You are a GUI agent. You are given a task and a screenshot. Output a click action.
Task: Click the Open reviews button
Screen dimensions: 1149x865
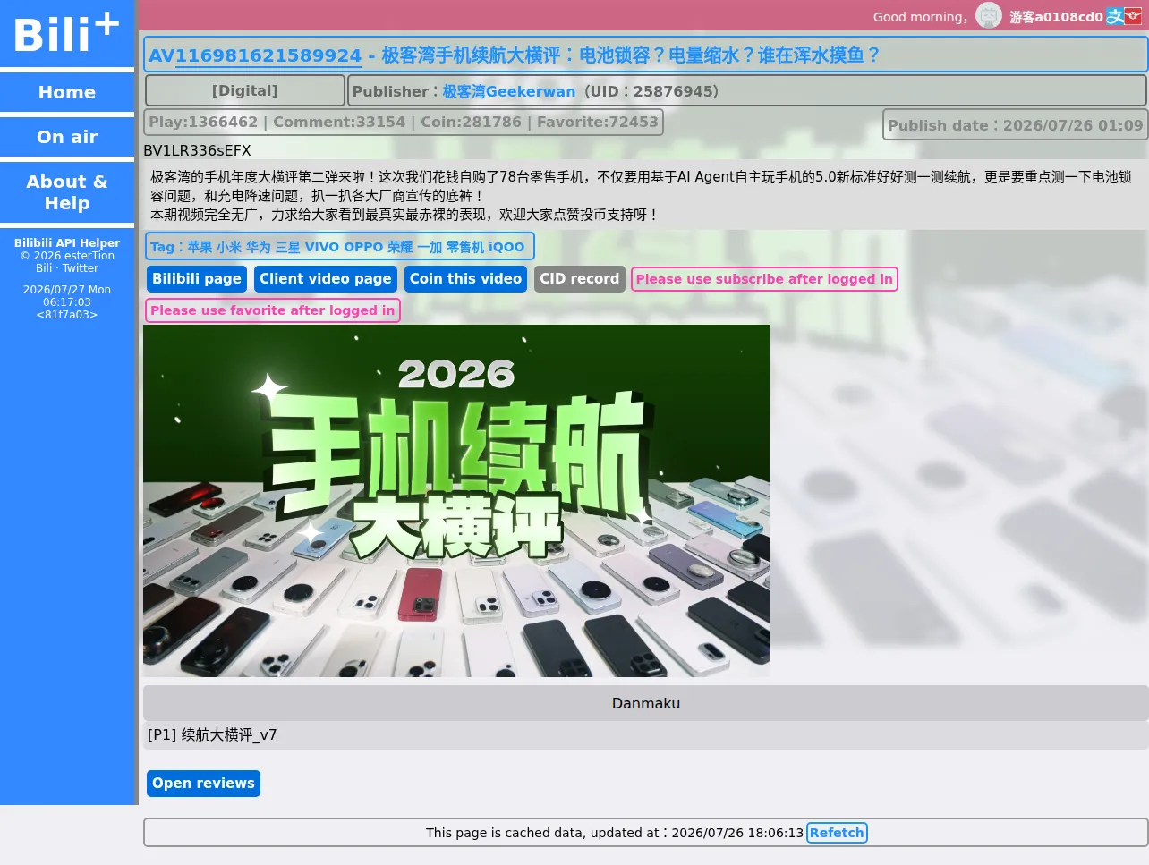coord(203,784)
